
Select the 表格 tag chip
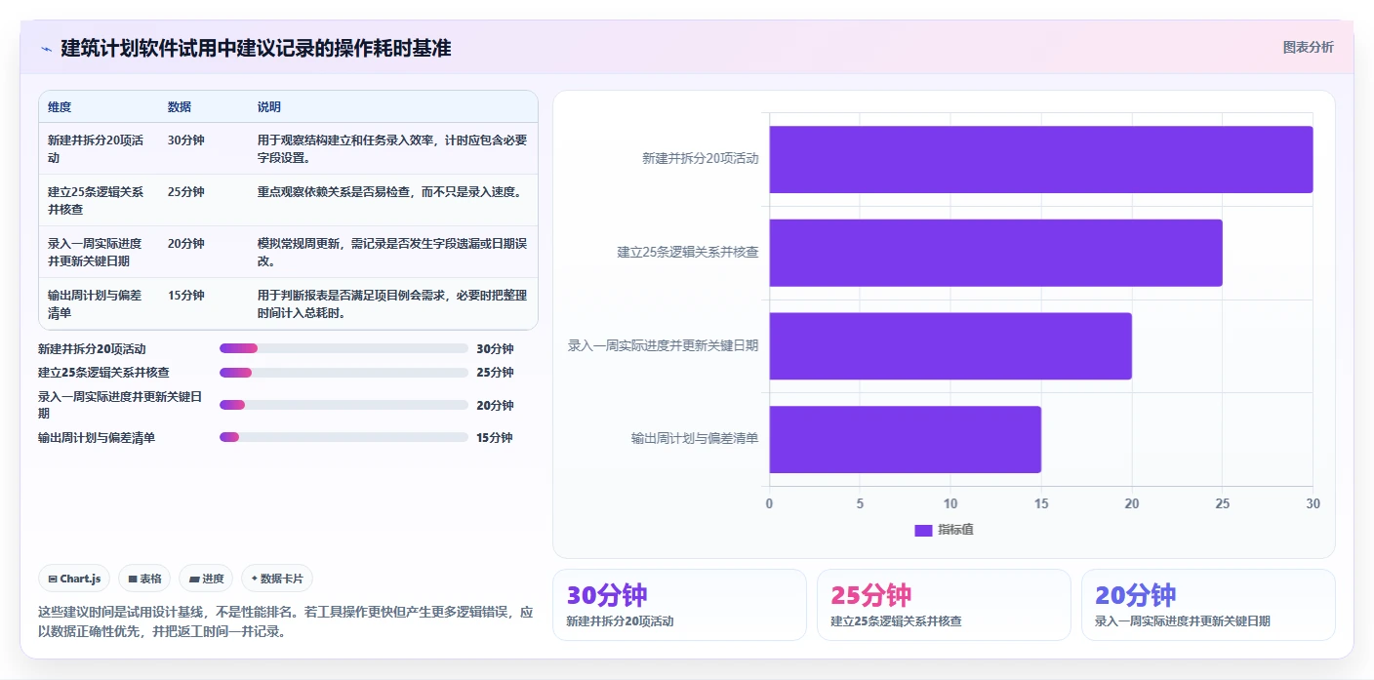[144, 579]
